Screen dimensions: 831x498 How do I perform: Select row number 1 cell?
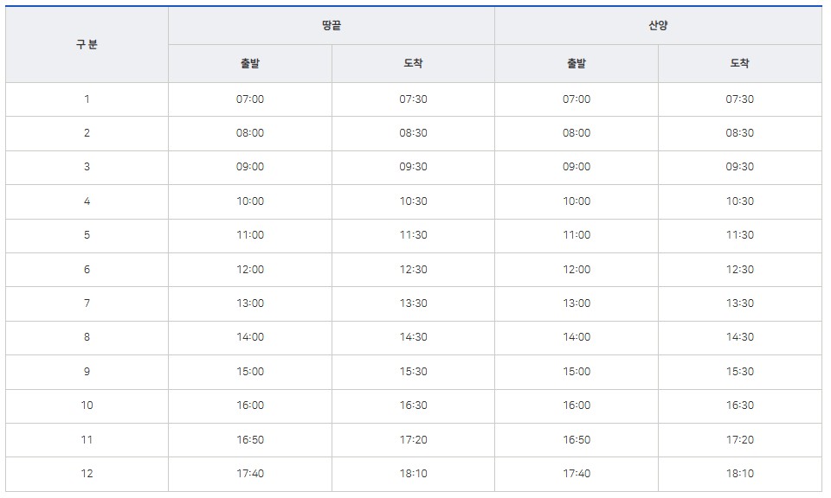click(87, 99)
